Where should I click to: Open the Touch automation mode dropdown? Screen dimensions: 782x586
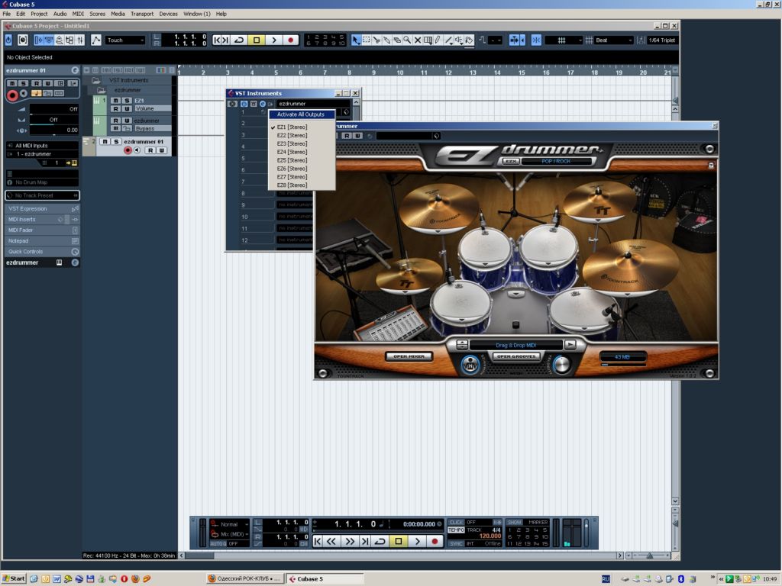[125, 40]
